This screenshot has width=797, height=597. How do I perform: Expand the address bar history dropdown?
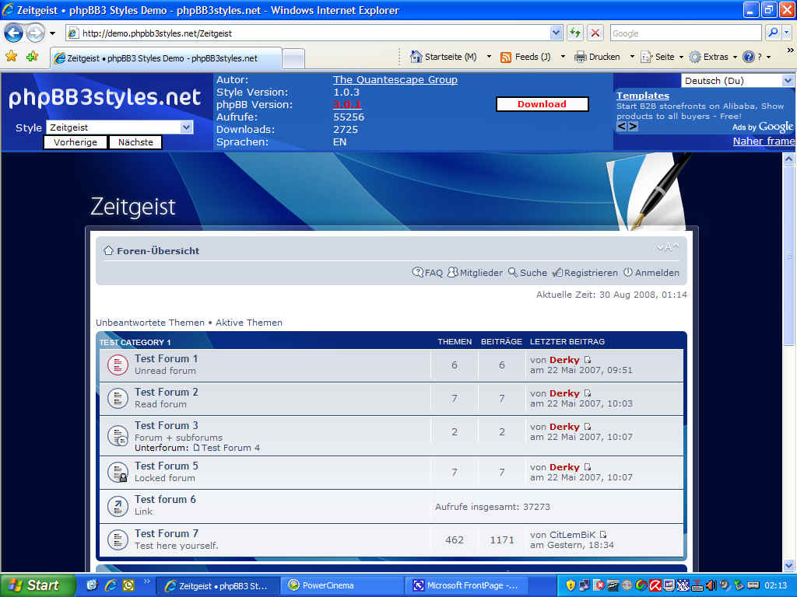pos(556,33)
